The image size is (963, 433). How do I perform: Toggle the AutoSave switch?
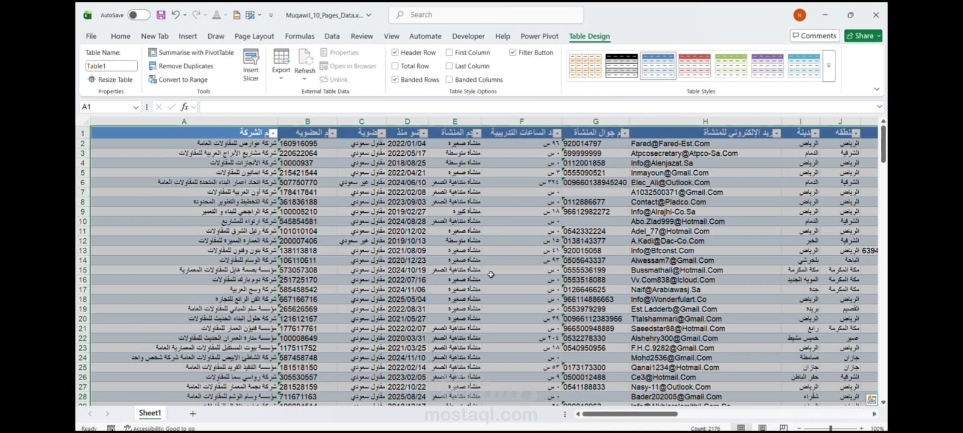[138, 15]
